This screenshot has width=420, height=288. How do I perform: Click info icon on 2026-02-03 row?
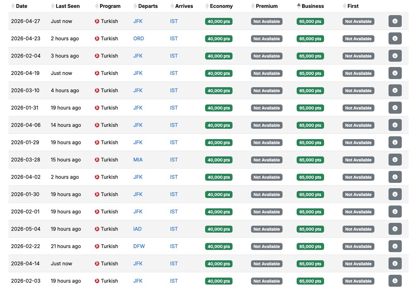pyautogui.click(x=395, y=281)
